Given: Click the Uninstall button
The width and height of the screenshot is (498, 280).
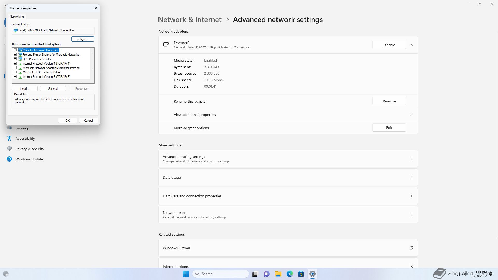Looking at the screenshot, I should click(53, 89).
